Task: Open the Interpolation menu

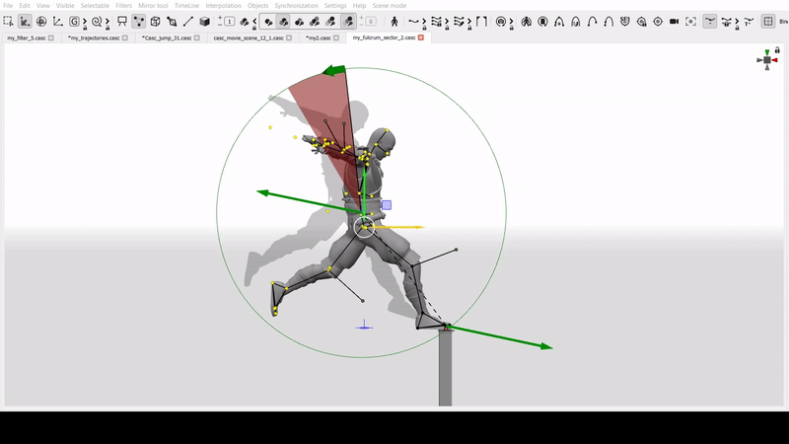Action: 223,6
